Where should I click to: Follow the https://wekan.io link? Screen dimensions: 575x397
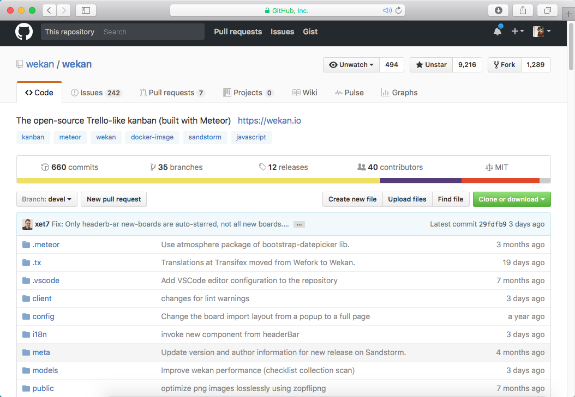click(269, 120)
